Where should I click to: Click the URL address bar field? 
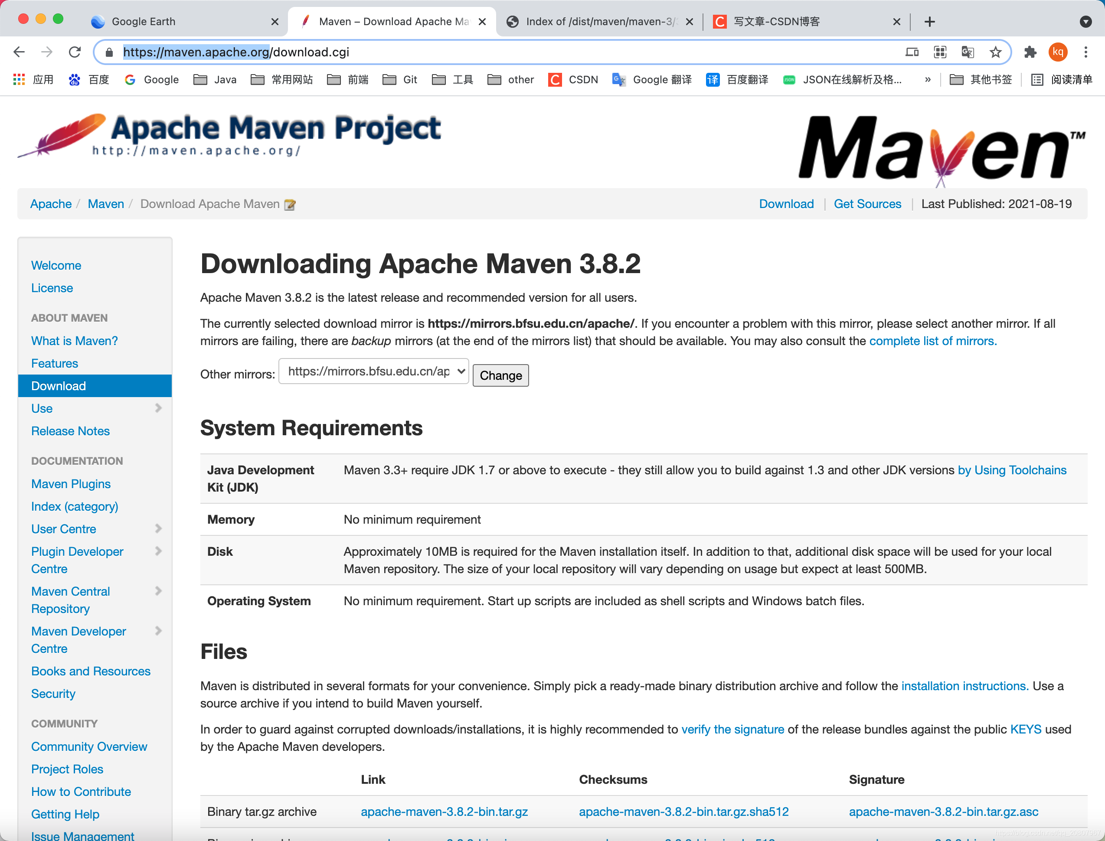pyautogui.click(x=501, y=52)
